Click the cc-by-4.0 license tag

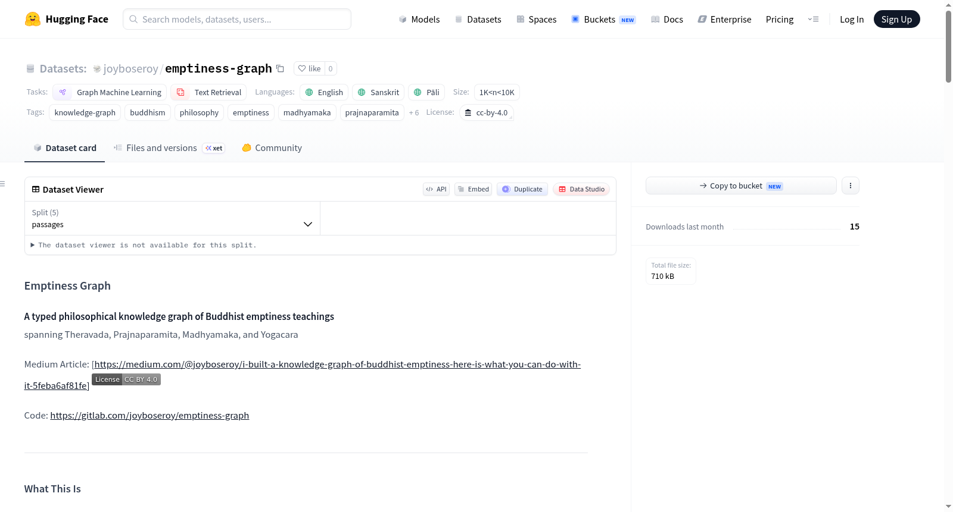(486, 112)
